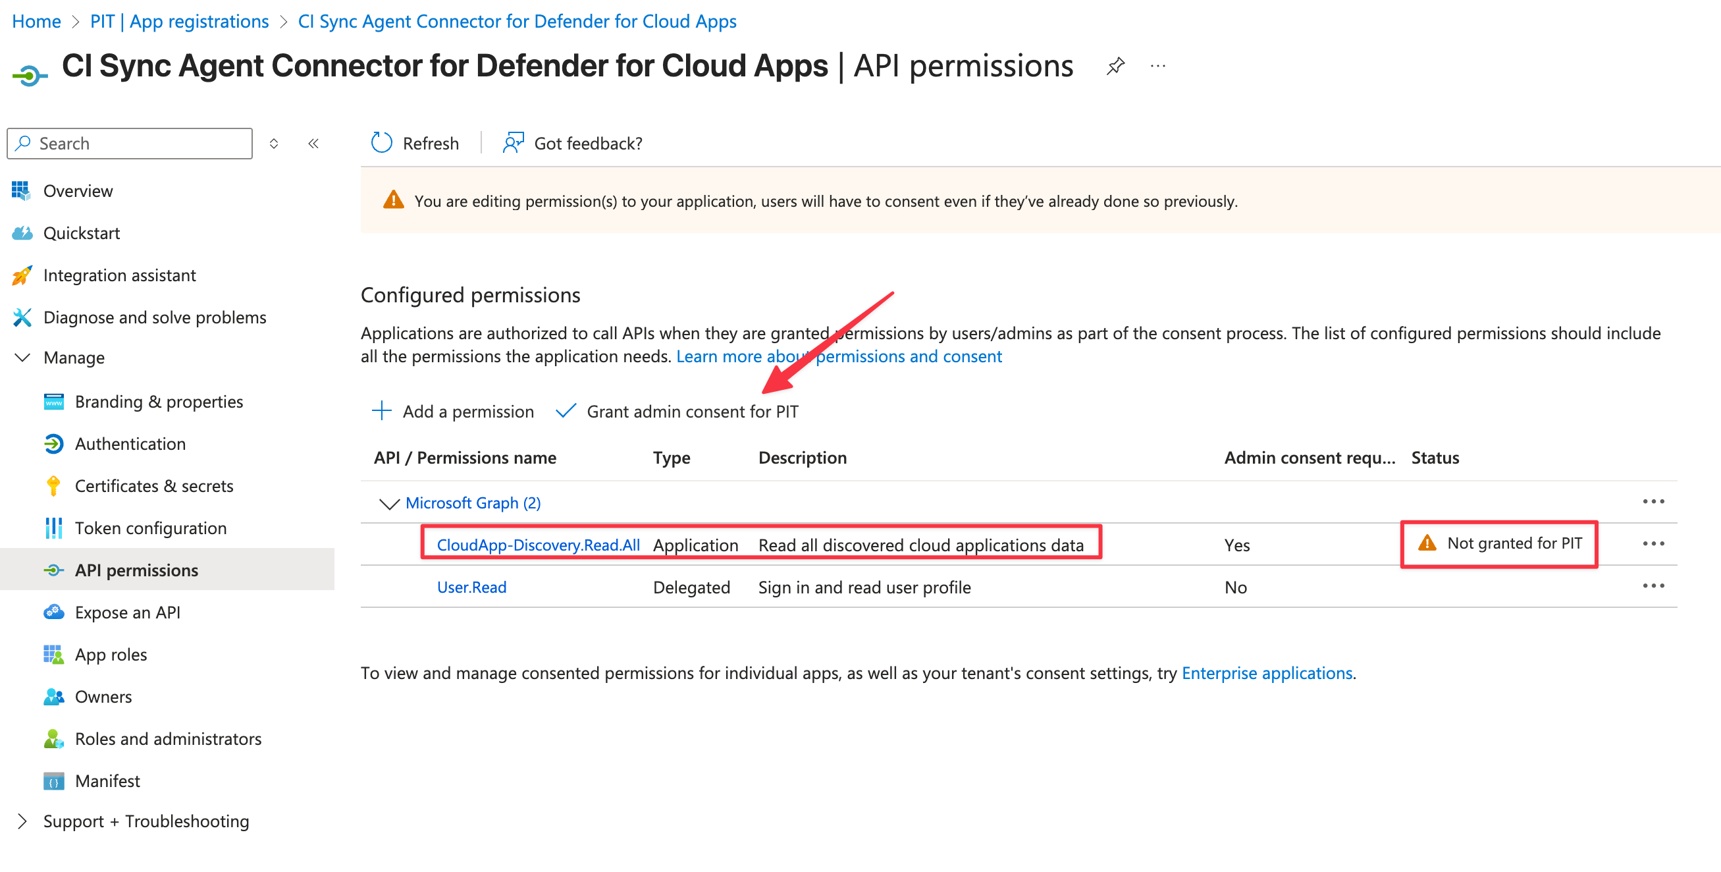The height and width of the screenshot is (872, 1721).
Task: Open the ellipsis menu for CloudApp-Discovery.Read.All row
Action: pos(1653,543)
